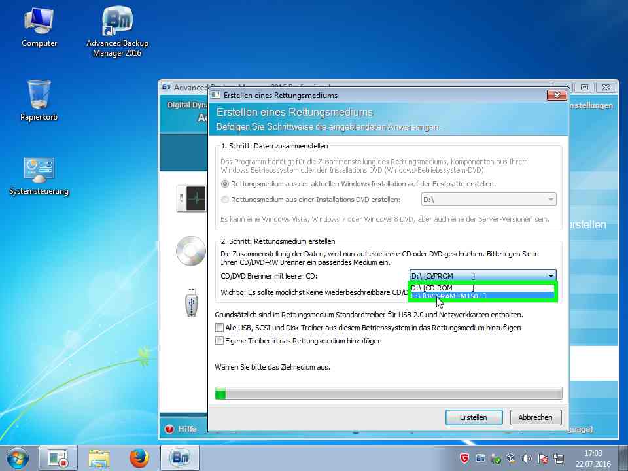Screen dimensions: 628x471
Task: Click the G Data security tray icon
Action: coord(464,458)
